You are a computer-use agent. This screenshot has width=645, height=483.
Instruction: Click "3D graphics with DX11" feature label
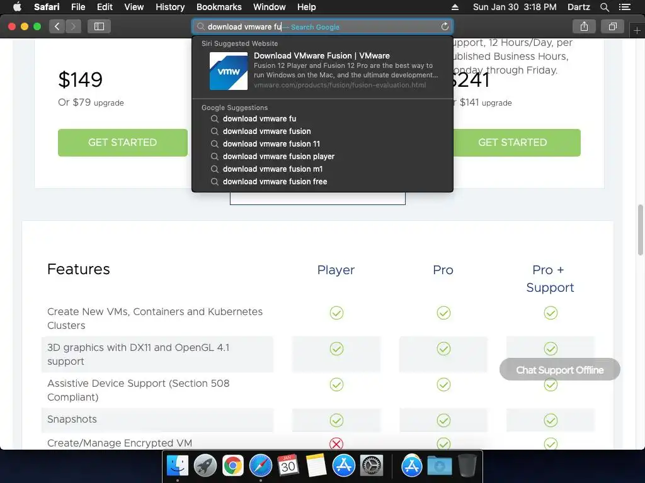138,354
